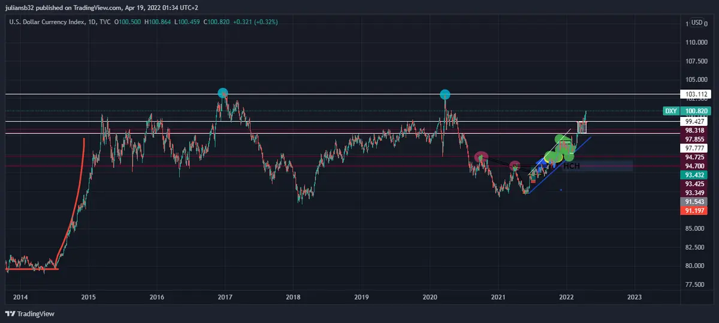719x323 pixels.
Task: Click the green 93.432 price label
Action: coord(694,174)
